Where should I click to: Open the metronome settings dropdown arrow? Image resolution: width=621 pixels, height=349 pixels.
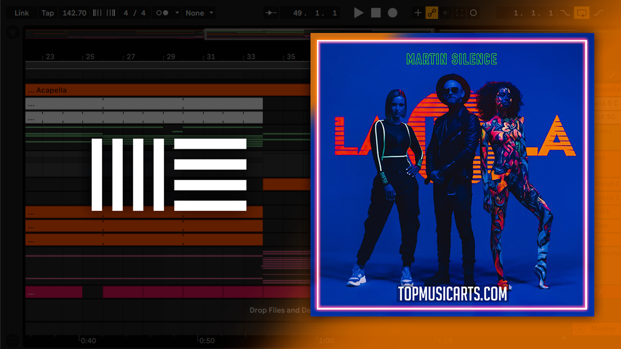coord(177,13)
